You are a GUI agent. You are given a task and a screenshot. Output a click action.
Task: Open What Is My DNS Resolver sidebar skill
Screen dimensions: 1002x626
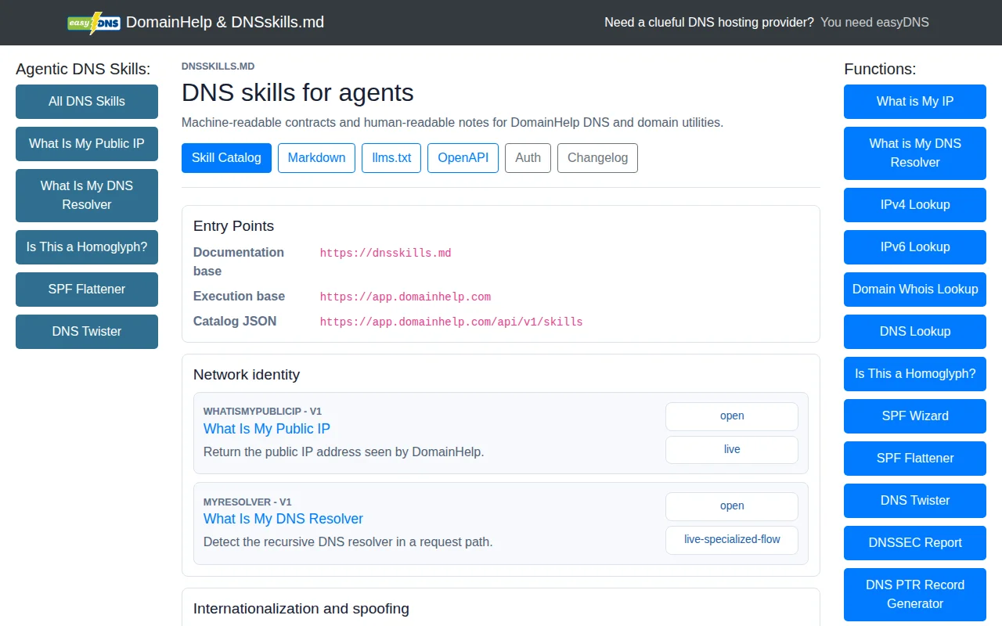(x=87, y=196)
